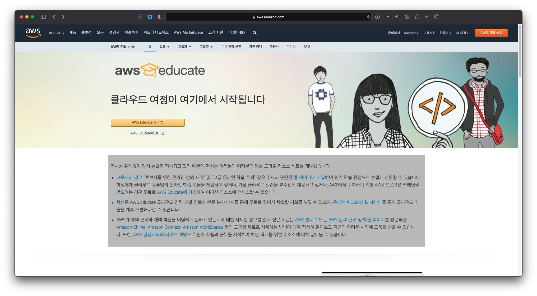
Task: Open the 한국어 language dropdown
Action: click(445, 33)
